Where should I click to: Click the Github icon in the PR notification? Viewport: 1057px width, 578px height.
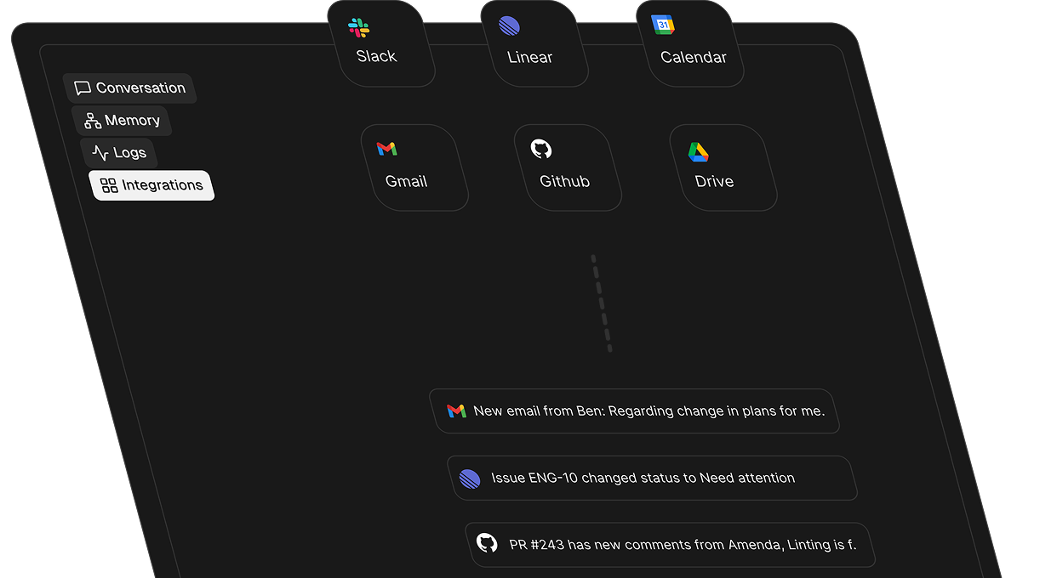pyautogui.click(x=487, y=543)
